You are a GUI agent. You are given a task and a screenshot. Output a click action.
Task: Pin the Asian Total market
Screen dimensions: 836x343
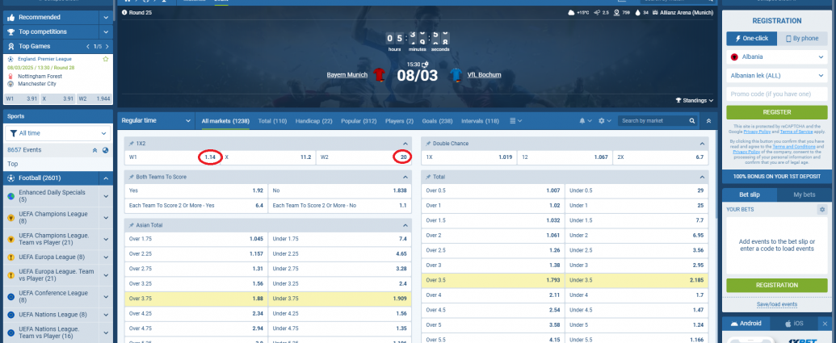[x=131, y=225]
